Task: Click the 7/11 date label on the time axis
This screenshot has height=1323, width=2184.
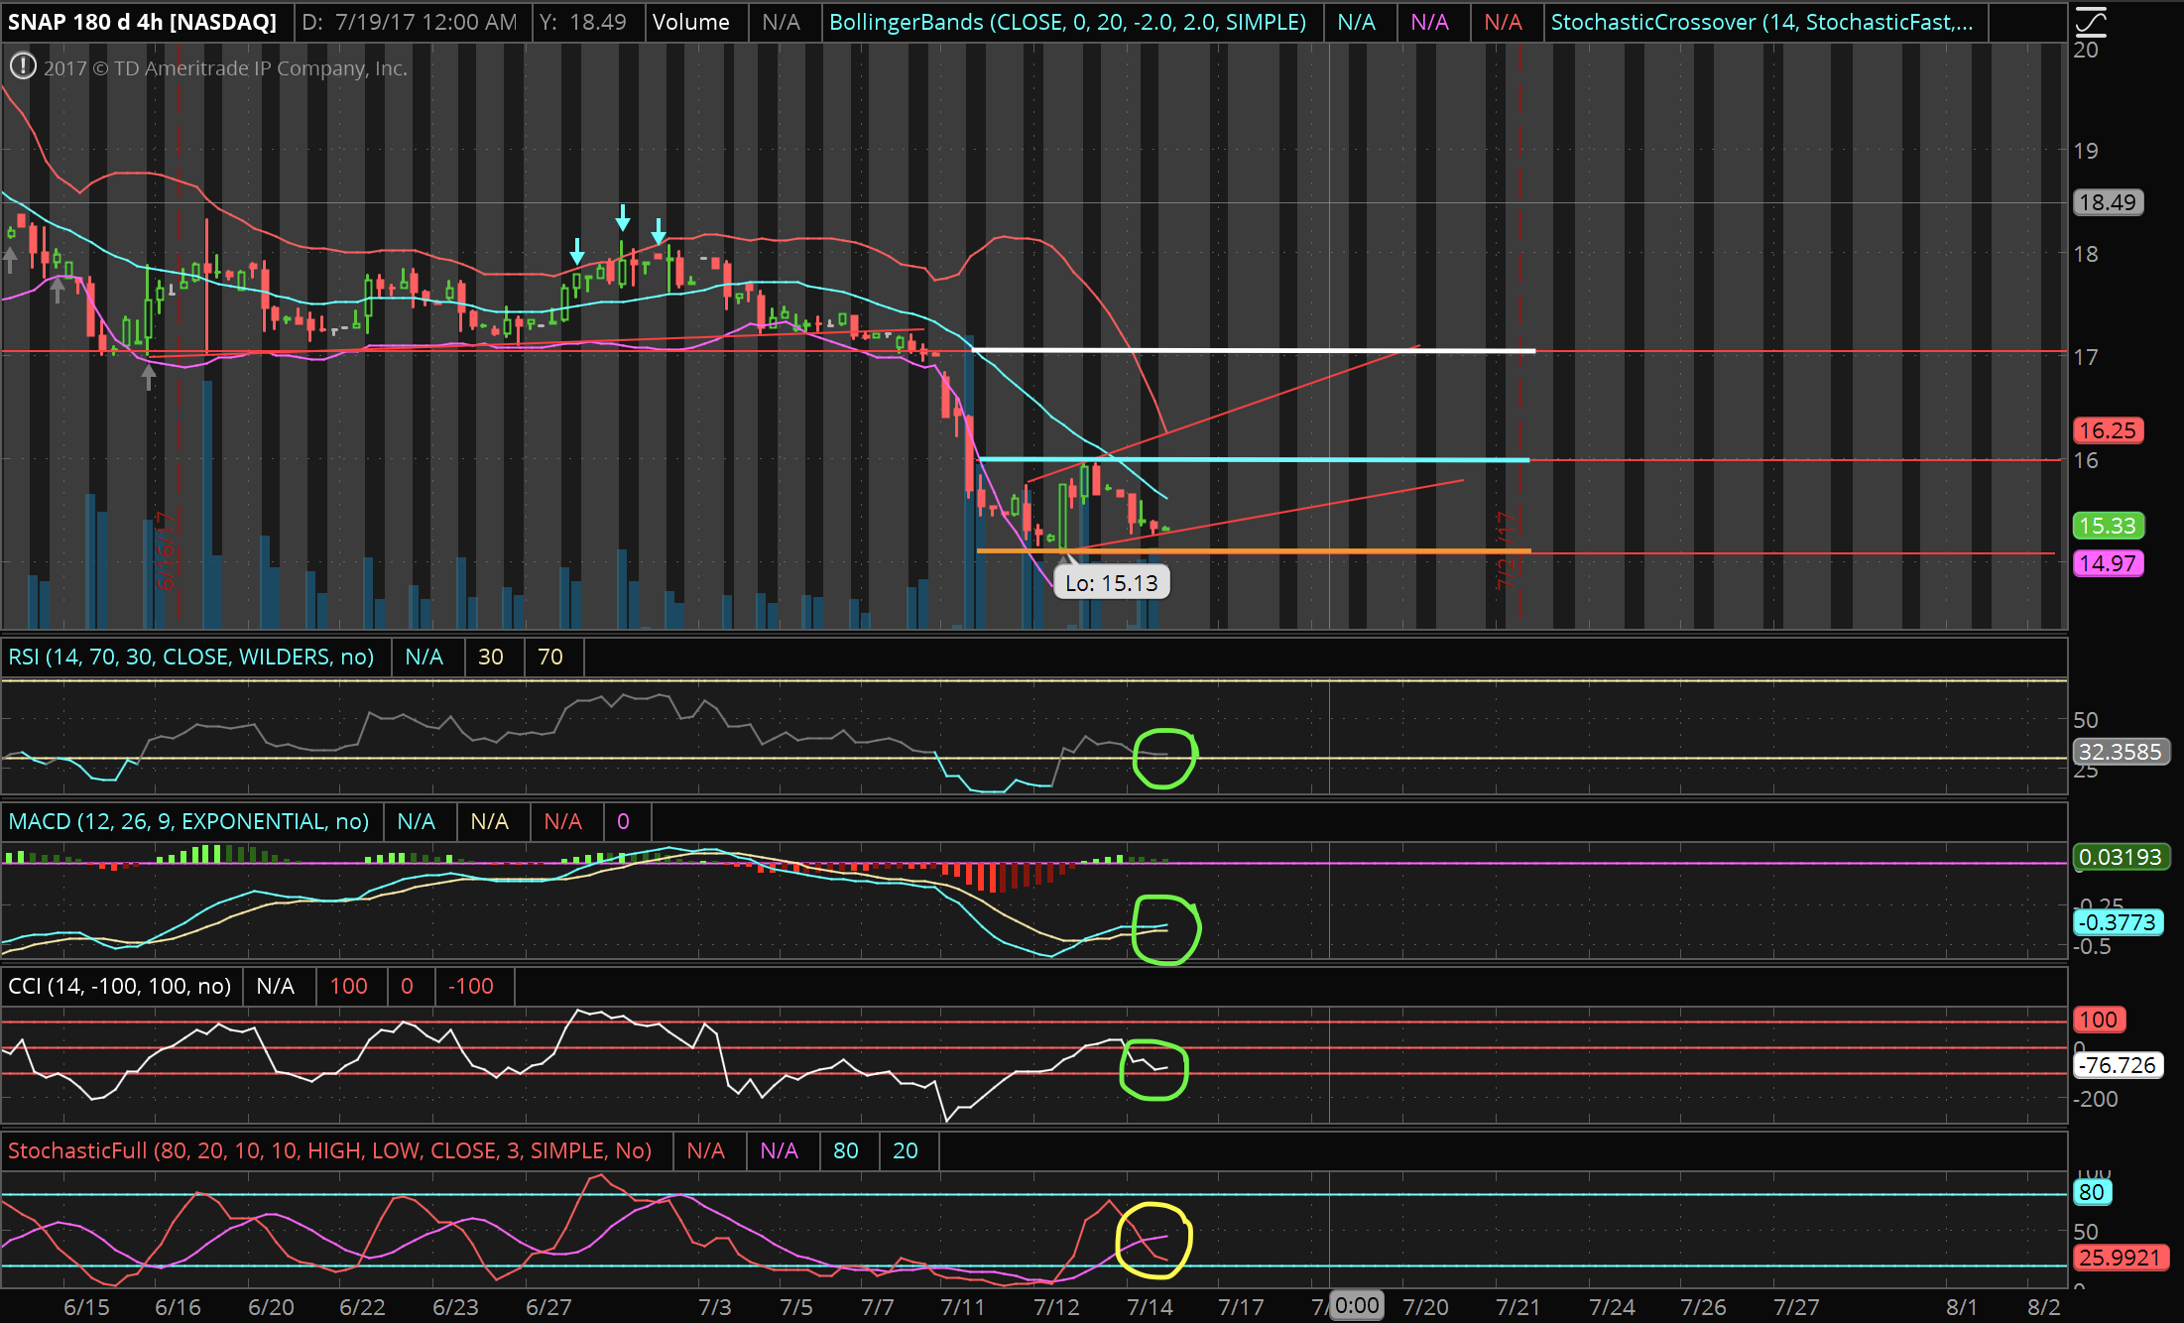Action: point(963,1307)
